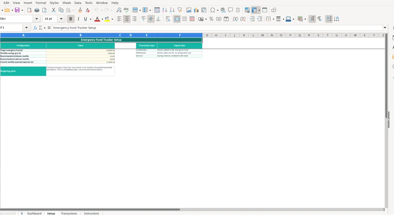Viewport: 394px width, 222px height.
Task: Split the window
Action: [x=265, y=10]
